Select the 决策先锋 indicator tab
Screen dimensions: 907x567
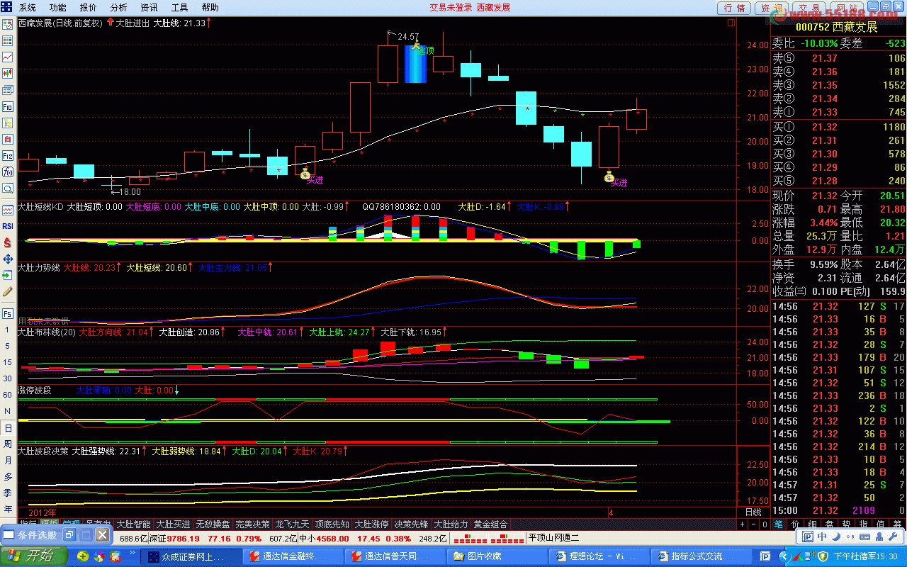click(x=411, y=524)
